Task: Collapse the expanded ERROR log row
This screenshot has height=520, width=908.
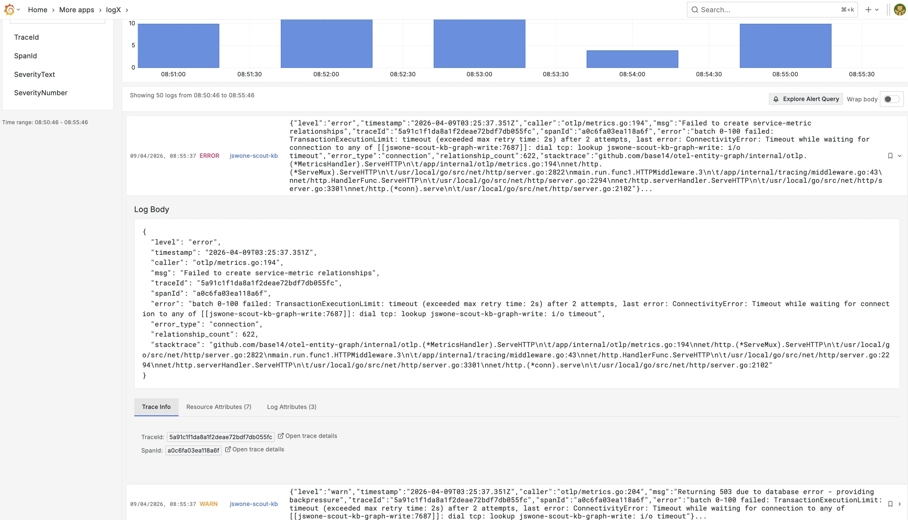Action: [x=900, y=156]
